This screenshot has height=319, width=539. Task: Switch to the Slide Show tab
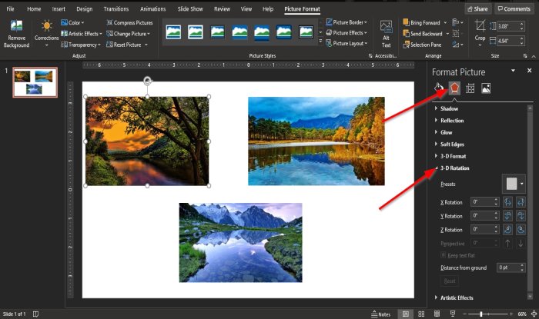(x=189, y=8)
